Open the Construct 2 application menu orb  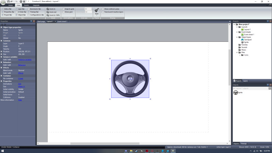(x=3, y=2)
